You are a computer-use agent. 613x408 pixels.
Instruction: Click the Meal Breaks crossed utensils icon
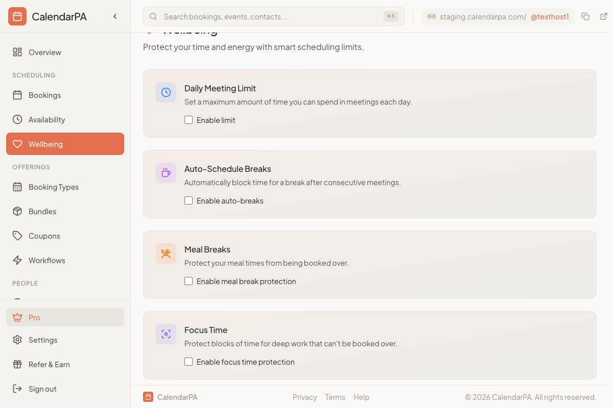[166, 253]
